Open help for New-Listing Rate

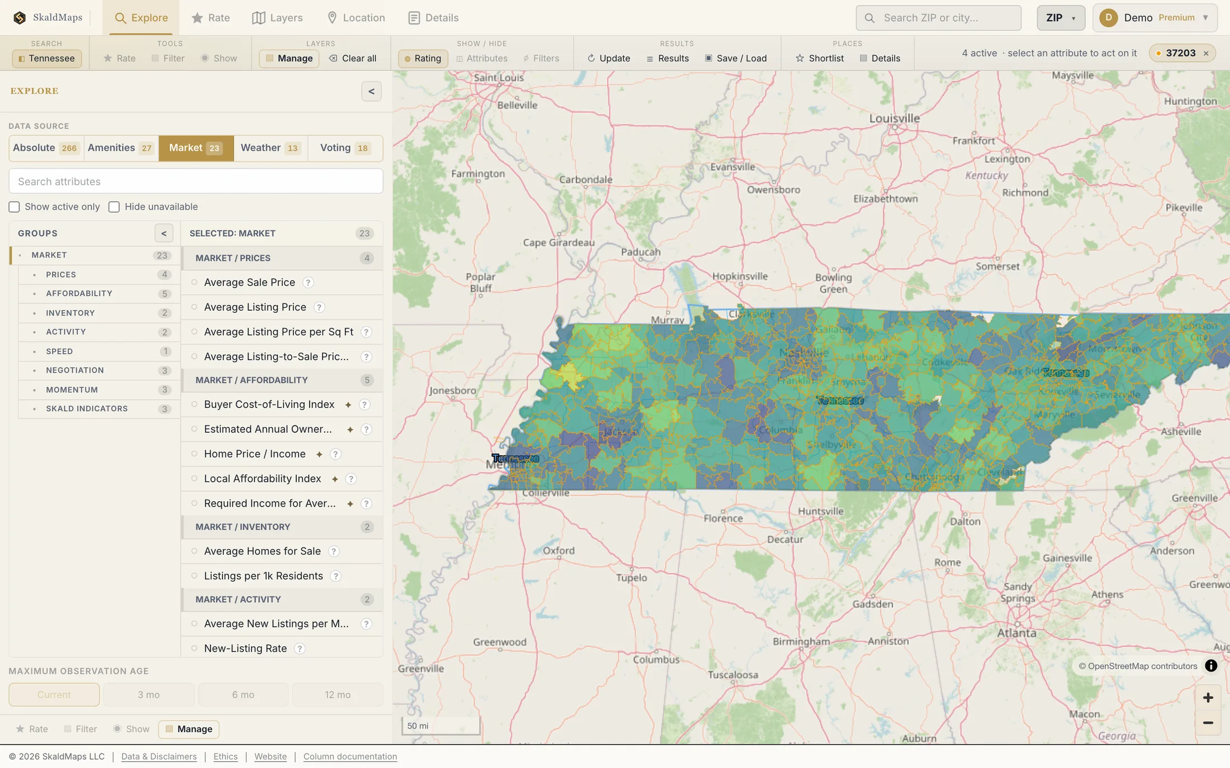[x=300, y=648]
